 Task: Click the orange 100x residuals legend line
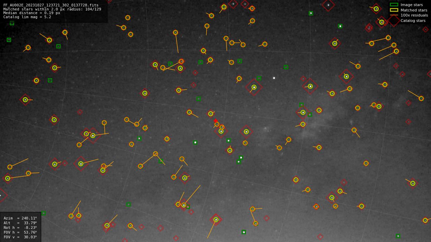pyautogui.click(x=394, y=15)
